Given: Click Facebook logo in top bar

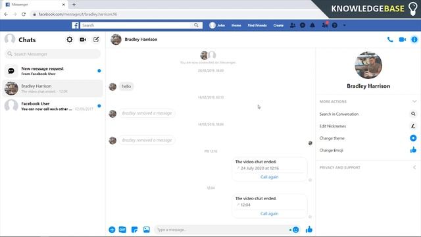Looking at the screenshot, I should [75, 25].
